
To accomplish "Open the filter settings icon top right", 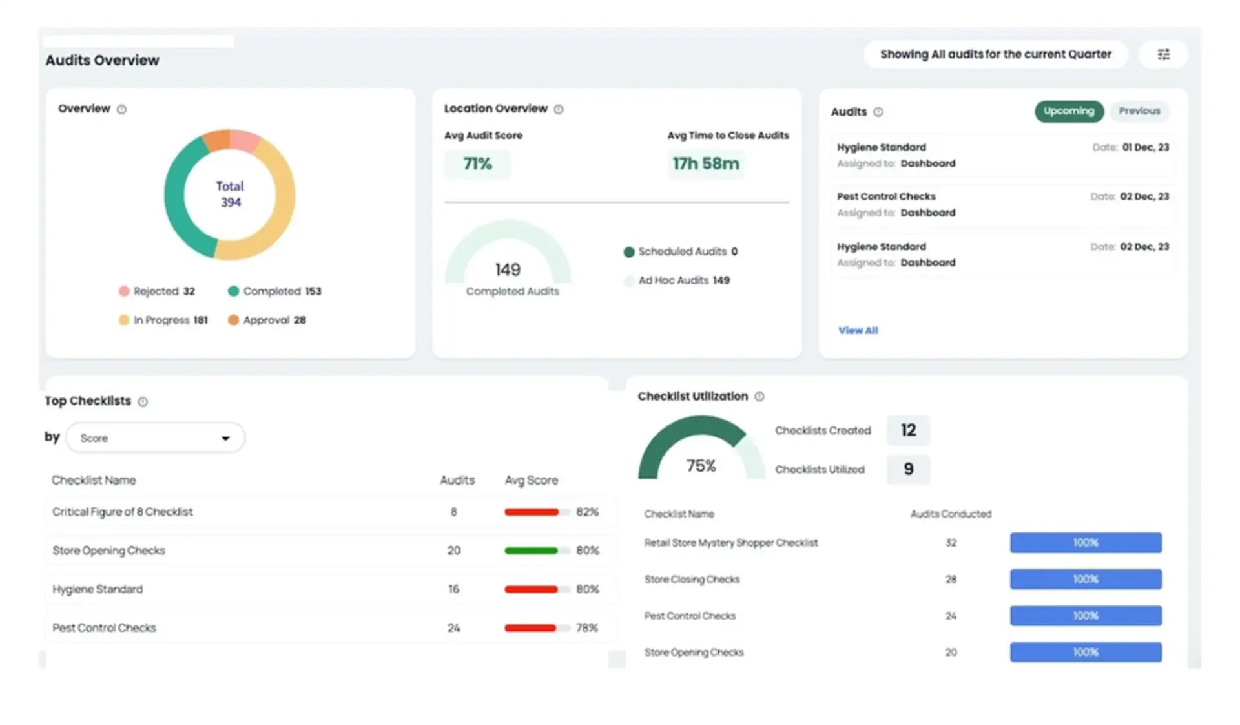I will pyautogui.click(x=1163, y=54).
